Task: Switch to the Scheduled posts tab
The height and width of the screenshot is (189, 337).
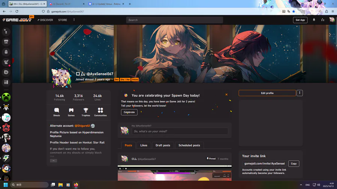Action: tap(189, 145)
